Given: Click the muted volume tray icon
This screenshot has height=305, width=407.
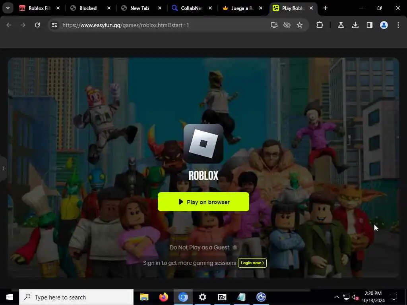Looking at the screenshot, I should point(355,297).
